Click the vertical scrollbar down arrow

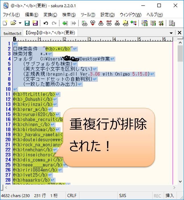click(180, 181)
